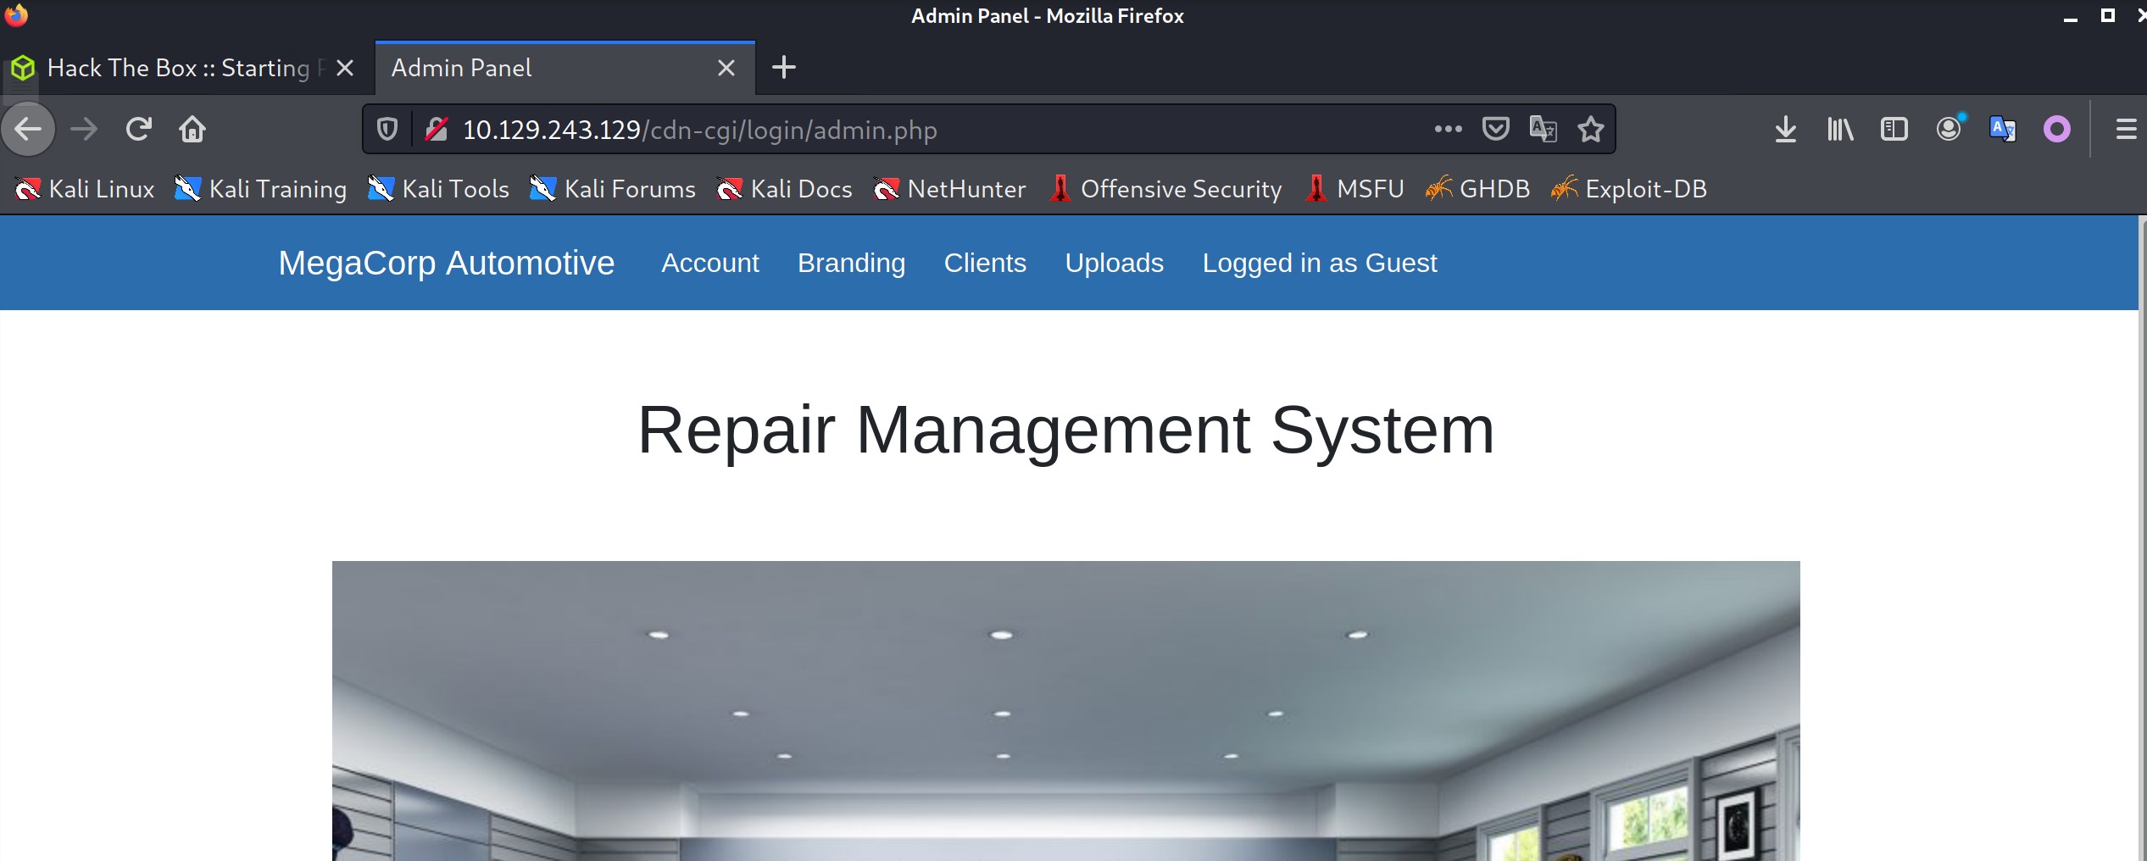Screen dimensions: 2147x861
Task: Open Kali Linux bookmark
Action: [x=85, y=189]
